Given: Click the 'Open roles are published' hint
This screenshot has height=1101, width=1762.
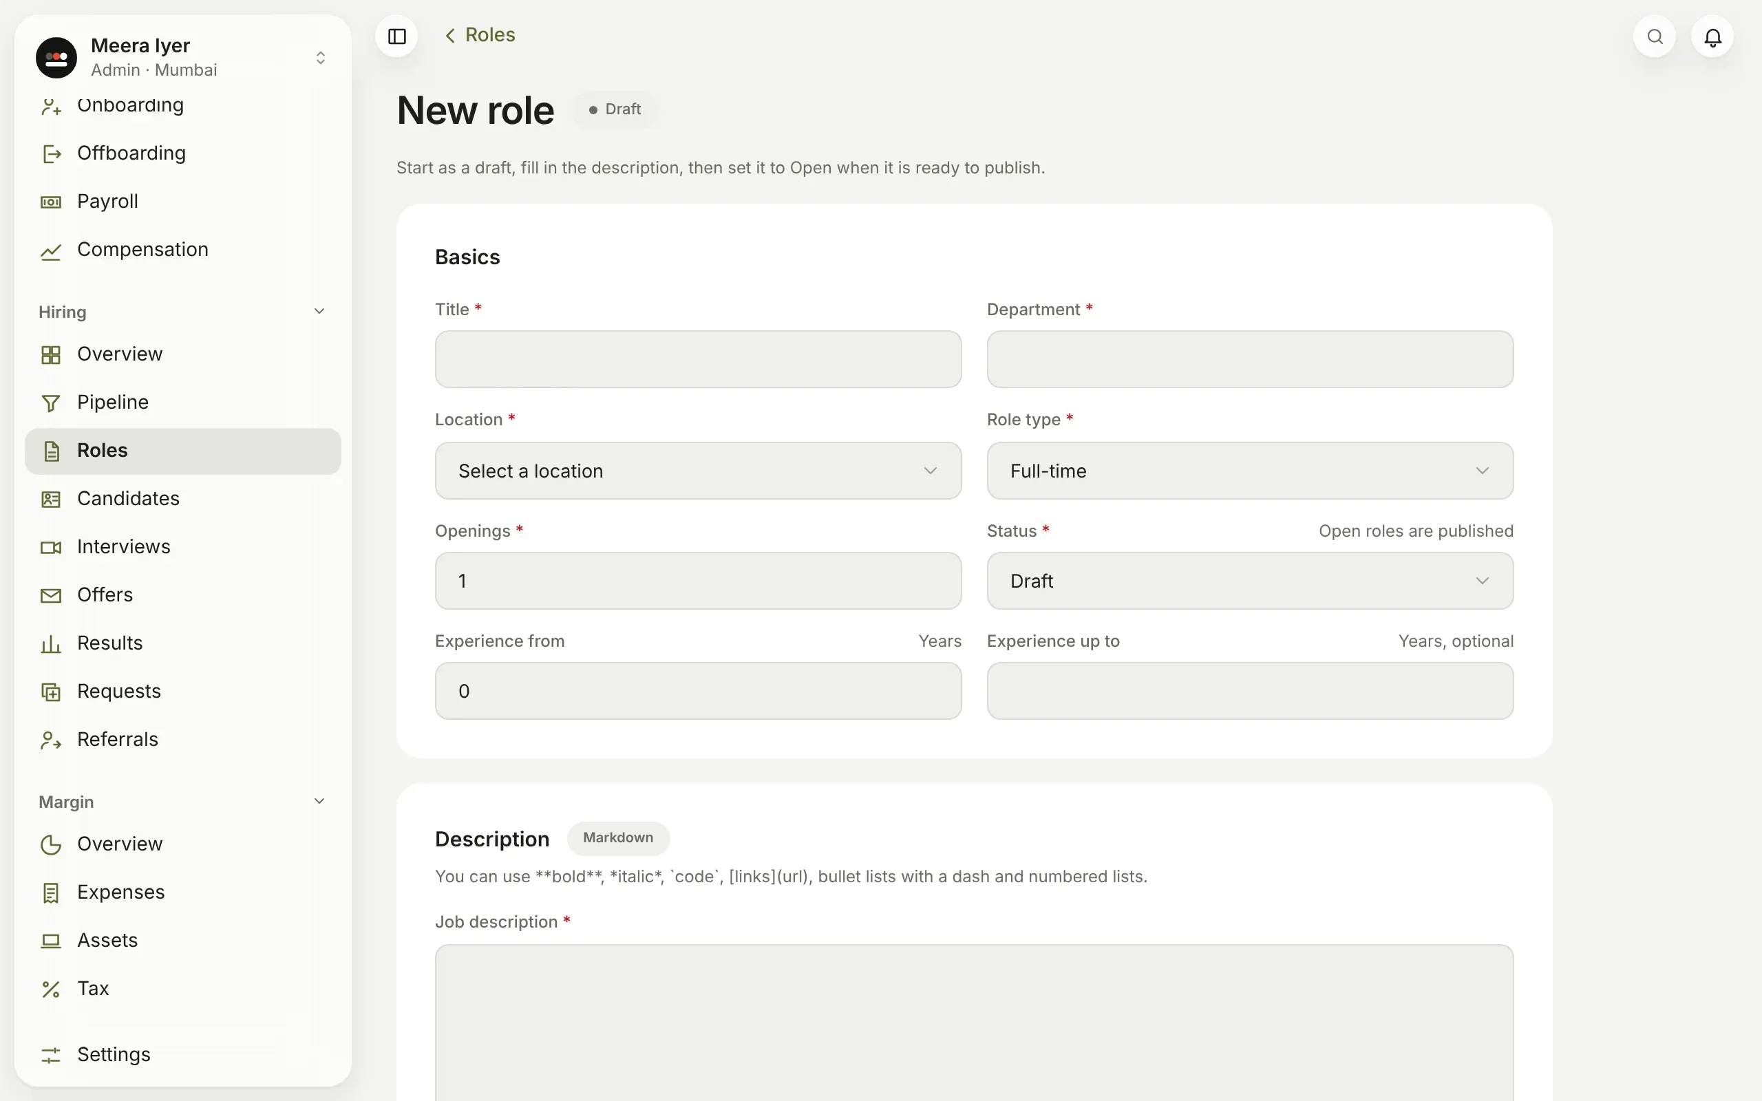Looking at the screenshot, I should tap(1416, 531).
